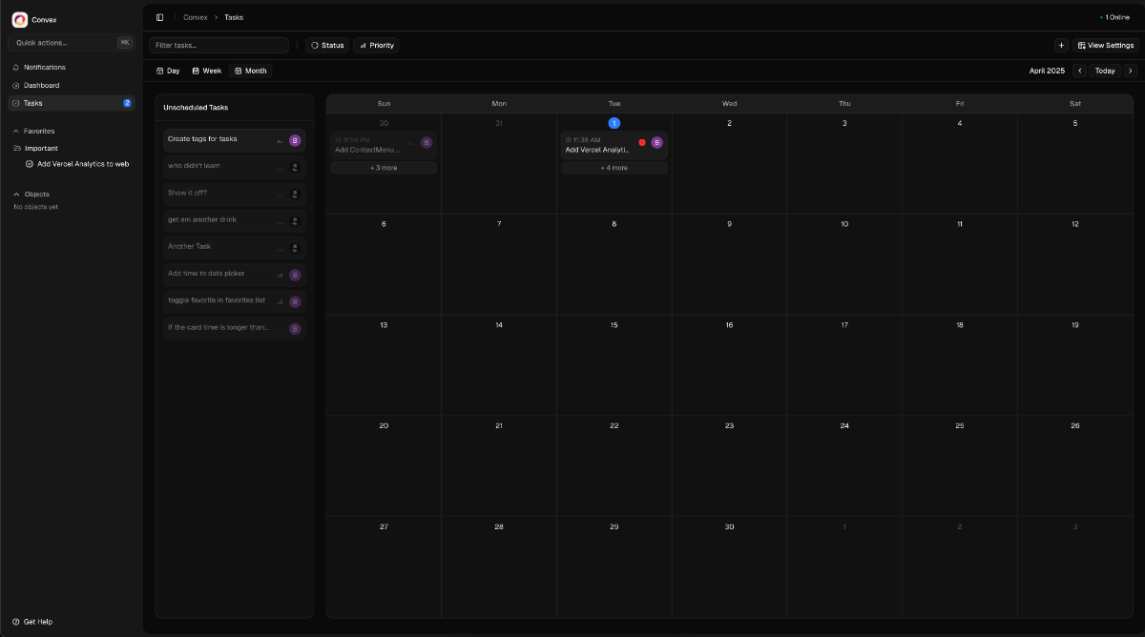Screen dimensions: 1145x637
Task: Click assignee avatar on 'If the card time is longer'
Action: point(295,328)
